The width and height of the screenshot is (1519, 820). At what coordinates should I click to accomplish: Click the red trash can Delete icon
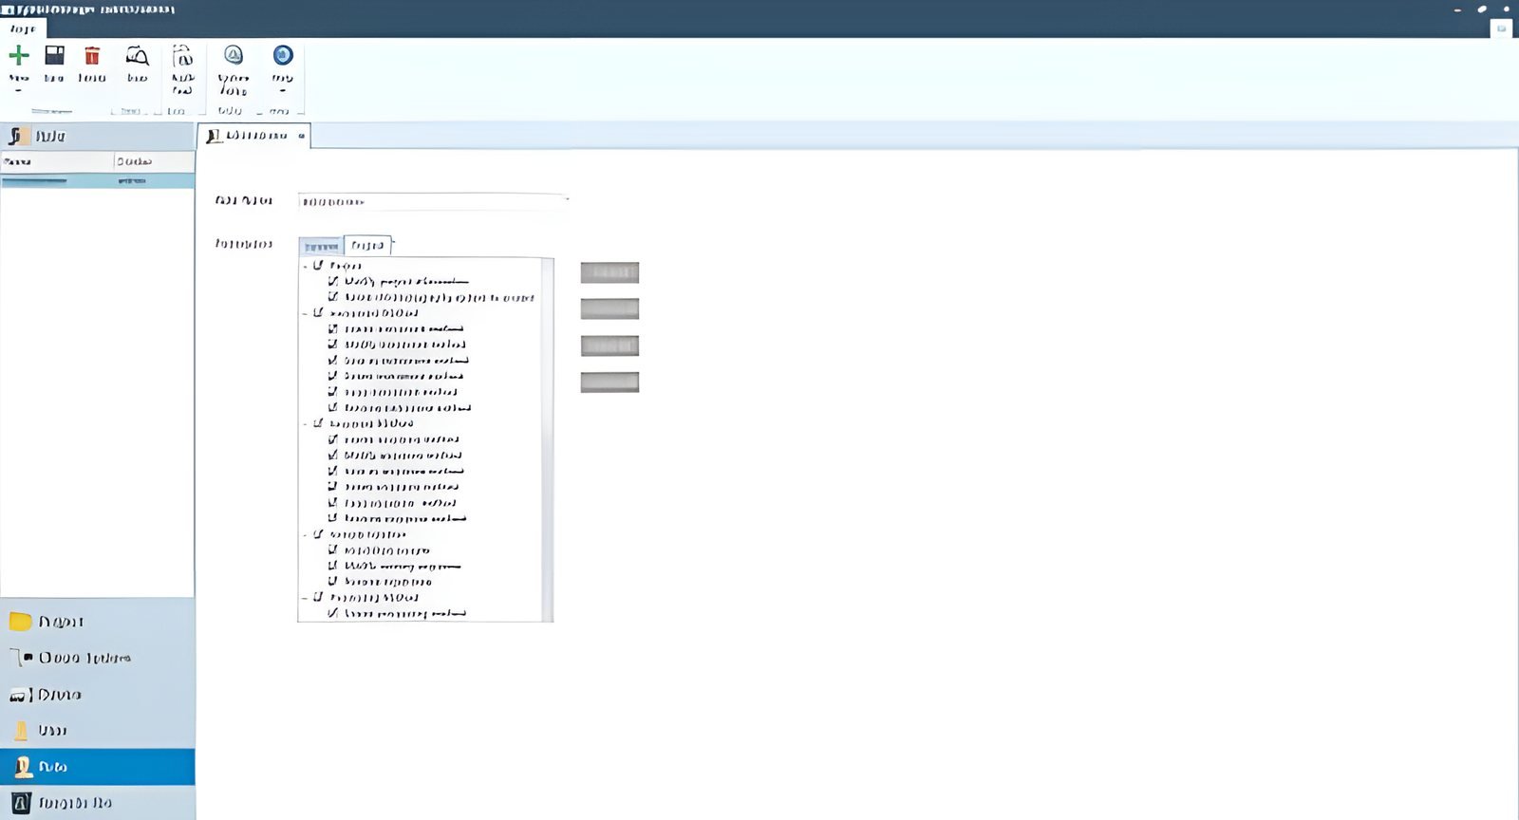tap(92, 56)
